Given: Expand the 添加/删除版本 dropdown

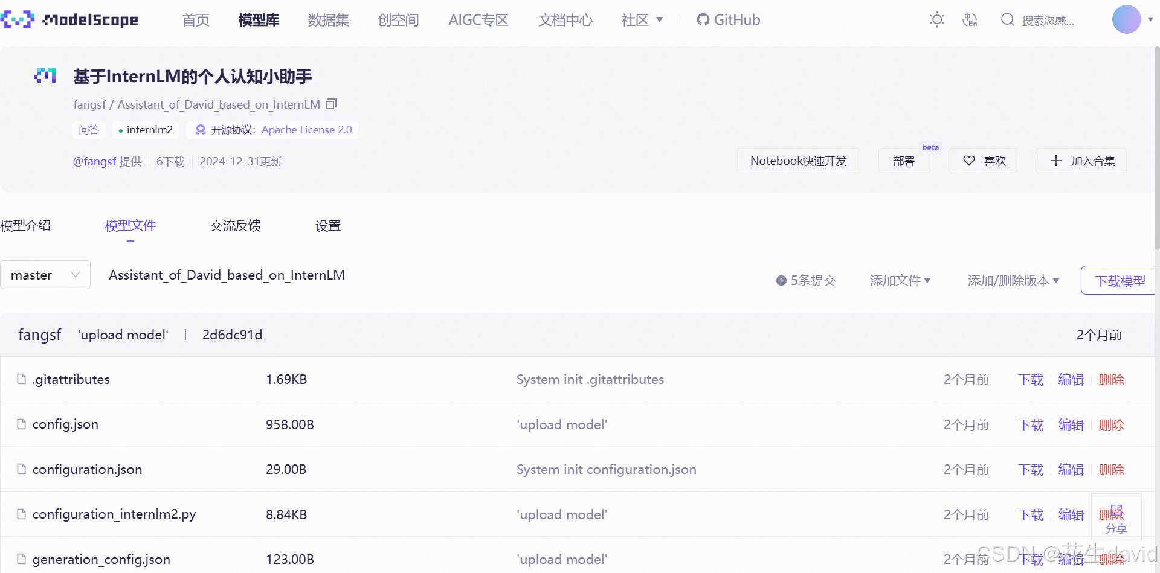Looking at the screenshot, I should pos(1014,281).
